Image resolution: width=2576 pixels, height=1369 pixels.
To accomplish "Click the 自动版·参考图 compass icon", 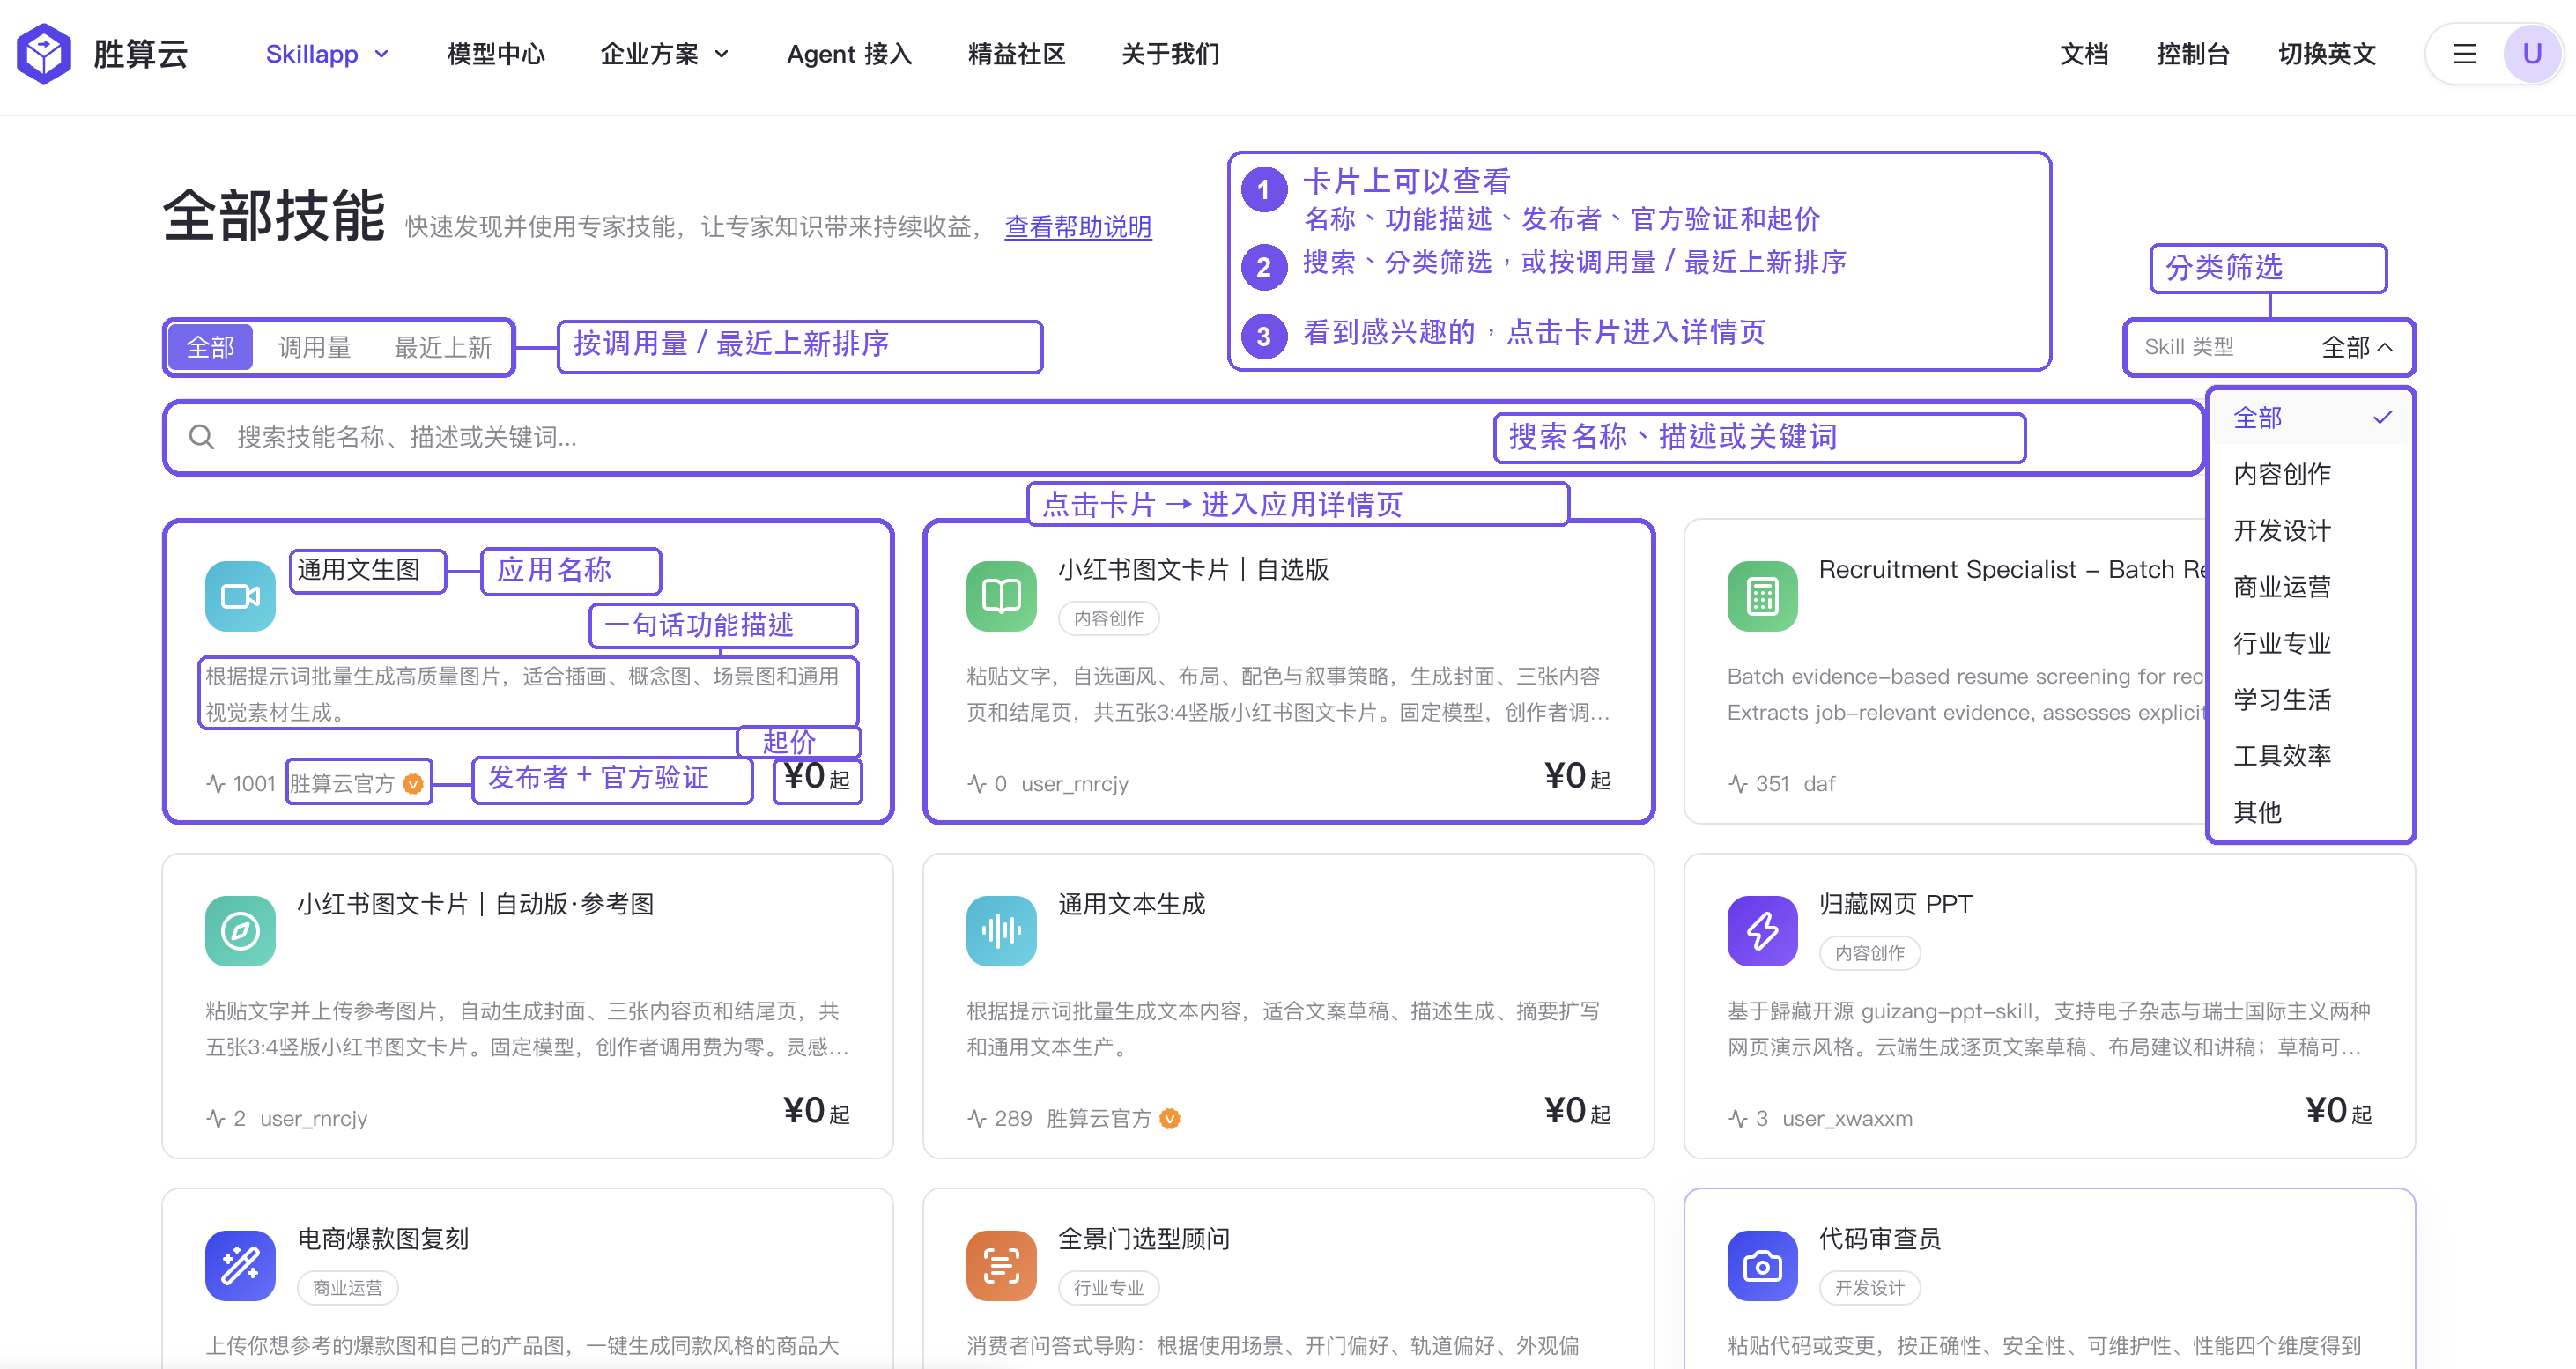I will coord(240,931).
